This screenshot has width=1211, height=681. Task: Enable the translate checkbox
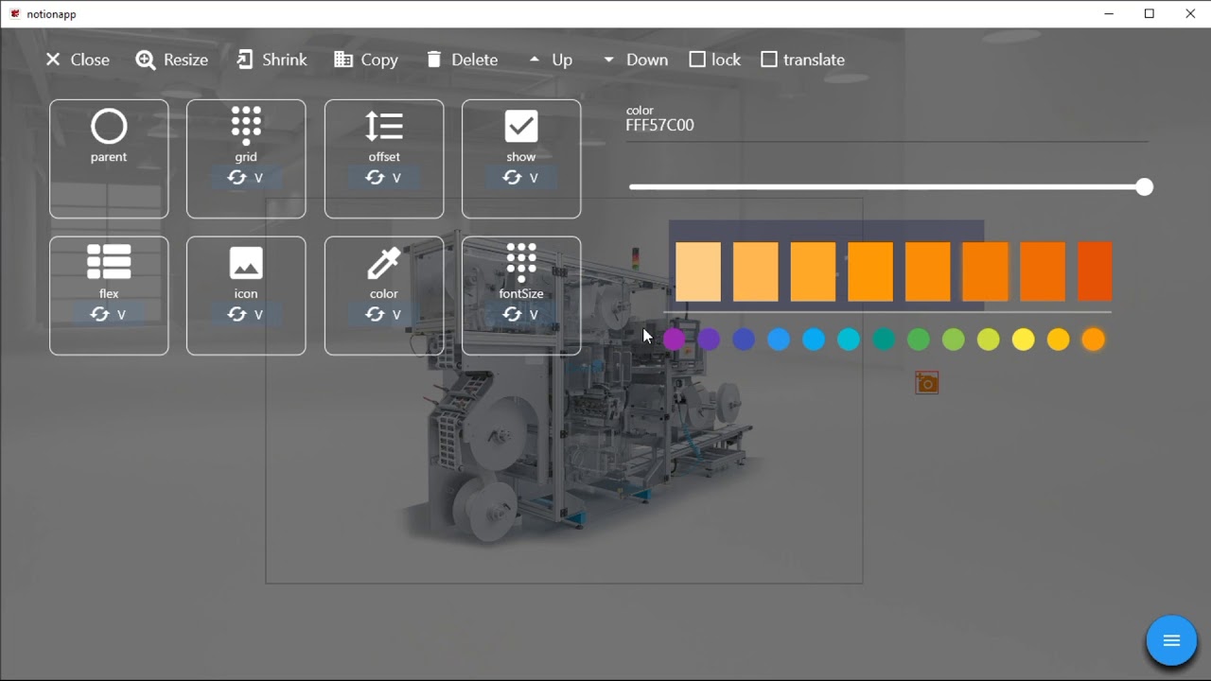769,60
